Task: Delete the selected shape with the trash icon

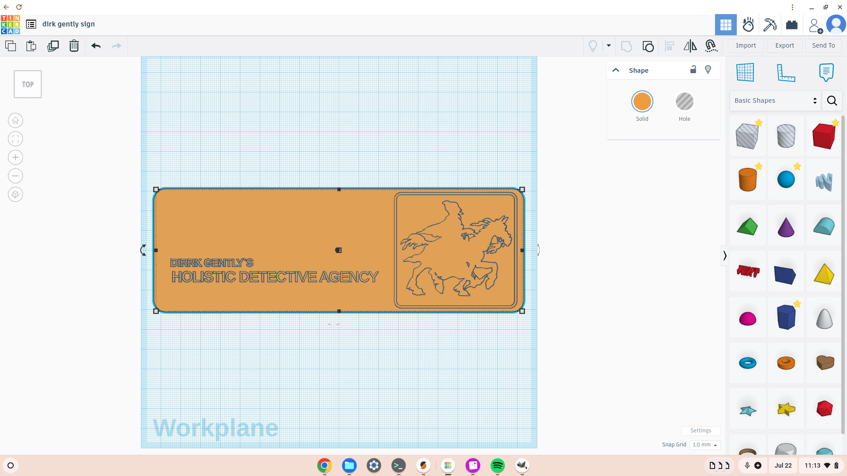Action: coord(74,46)
